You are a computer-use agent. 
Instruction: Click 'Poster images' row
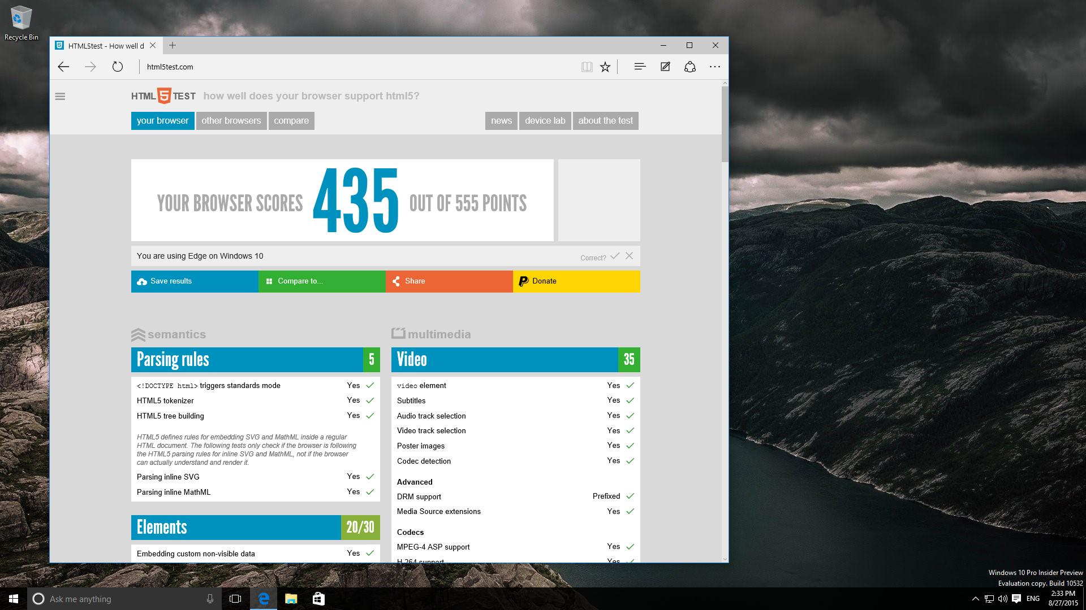click(x=516, y=446)
